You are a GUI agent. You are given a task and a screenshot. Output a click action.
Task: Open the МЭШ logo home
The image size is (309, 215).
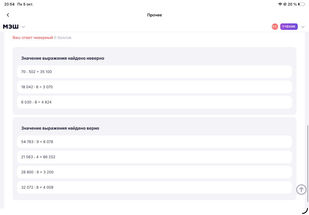(x=11, y=26)
